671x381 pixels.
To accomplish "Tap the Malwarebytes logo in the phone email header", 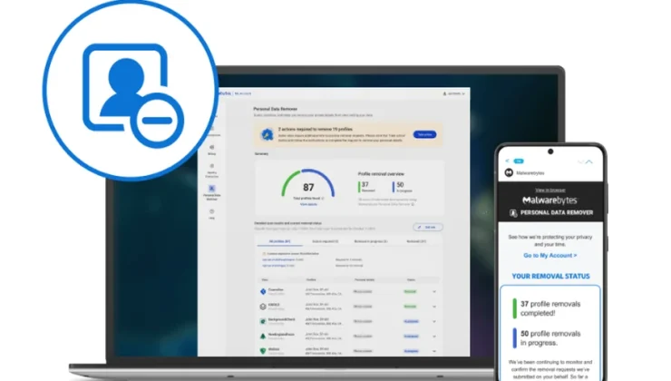I will coord(549,200).
